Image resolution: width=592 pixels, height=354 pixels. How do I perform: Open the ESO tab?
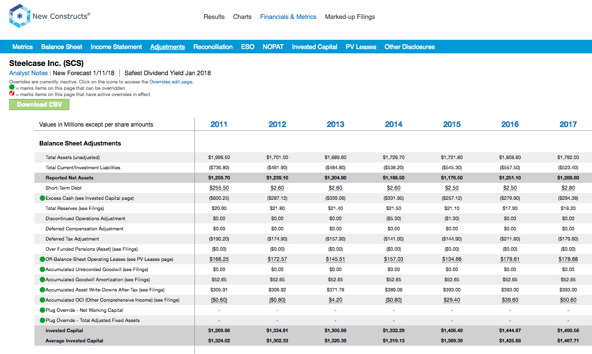(x=248, y=47)
